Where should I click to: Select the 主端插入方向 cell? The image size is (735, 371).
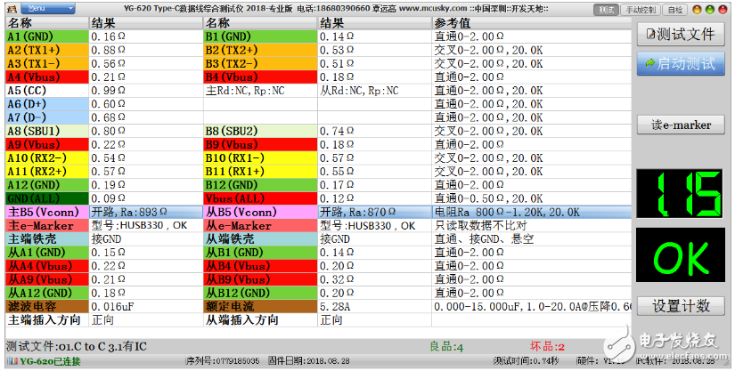tap(47, 320)
